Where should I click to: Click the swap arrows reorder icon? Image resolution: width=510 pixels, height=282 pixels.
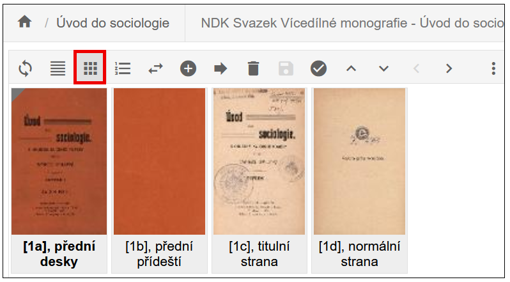pos(155,68)
